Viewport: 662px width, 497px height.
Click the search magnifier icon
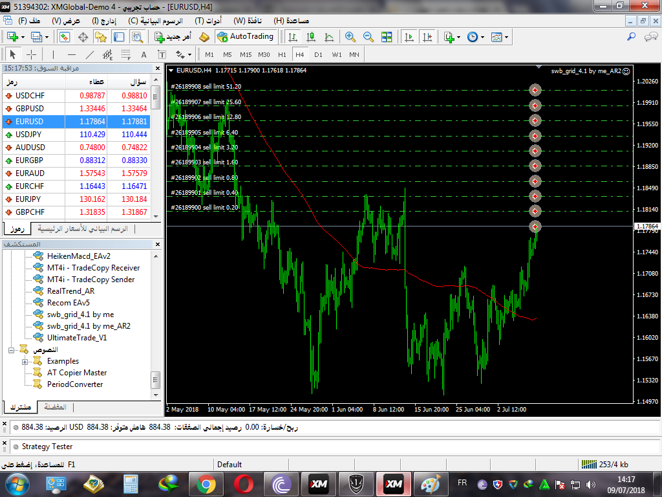tap(631, 37)
